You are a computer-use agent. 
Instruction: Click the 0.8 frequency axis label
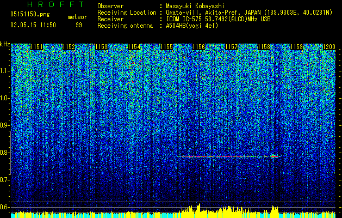[x=5, y=153]
